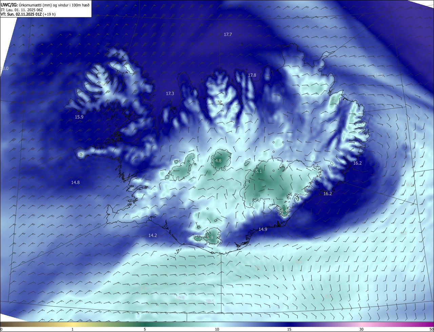Click the map value '14.8'
The width and height of the screenshot is (434, 332).
click(75, 183)
